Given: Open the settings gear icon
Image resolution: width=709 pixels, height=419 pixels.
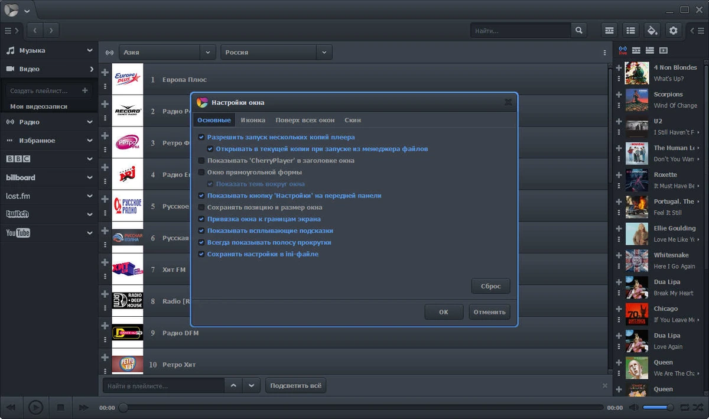Looking at the screenshot, I should click(x=673, y=30).
